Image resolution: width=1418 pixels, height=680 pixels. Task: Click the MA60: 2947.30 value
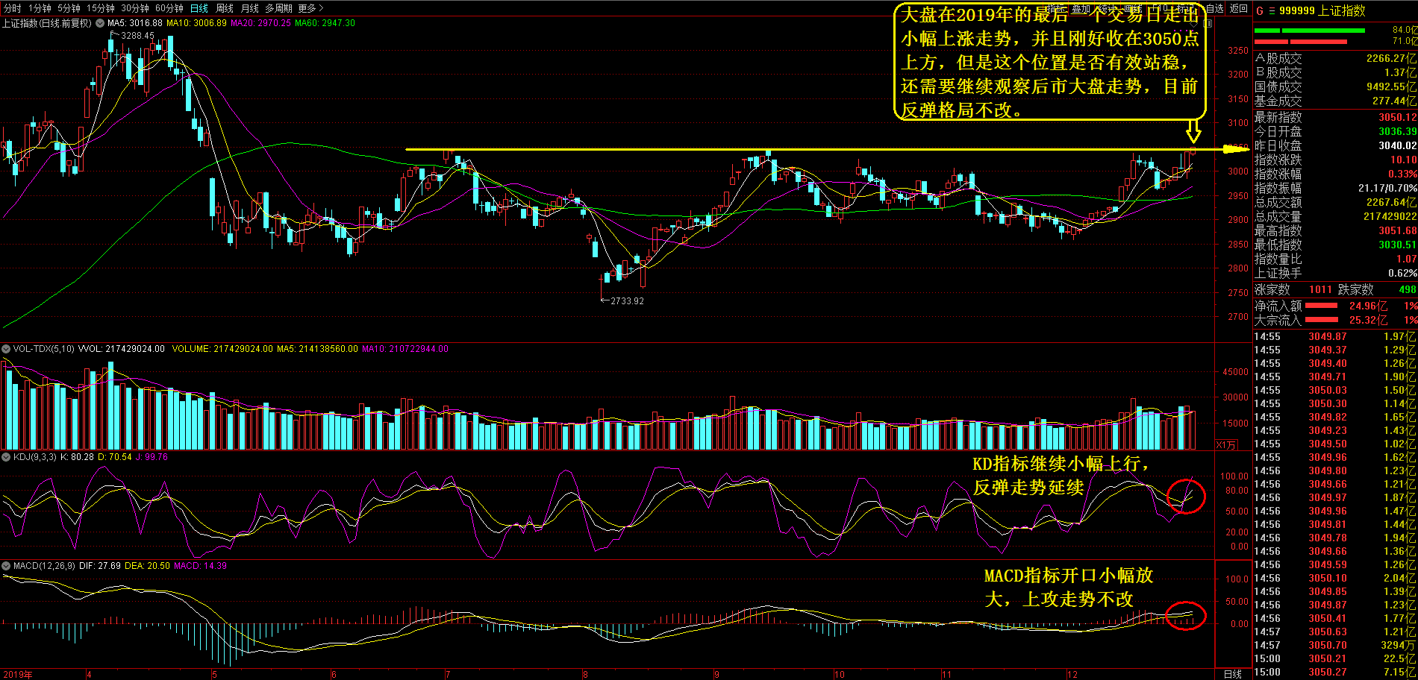pos(325,23)
